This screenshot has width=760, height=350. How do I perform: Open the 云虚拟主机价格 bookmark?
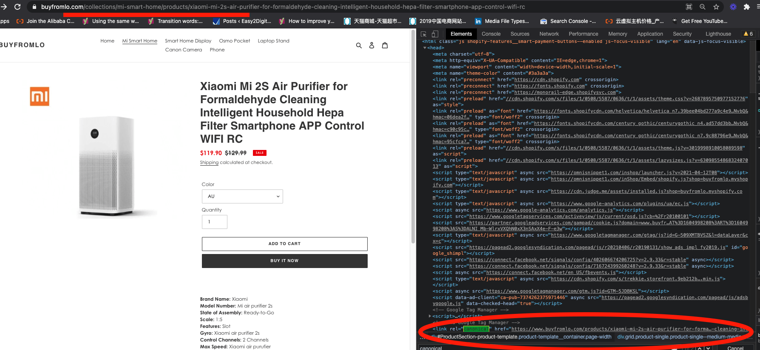tap(635, 21)
